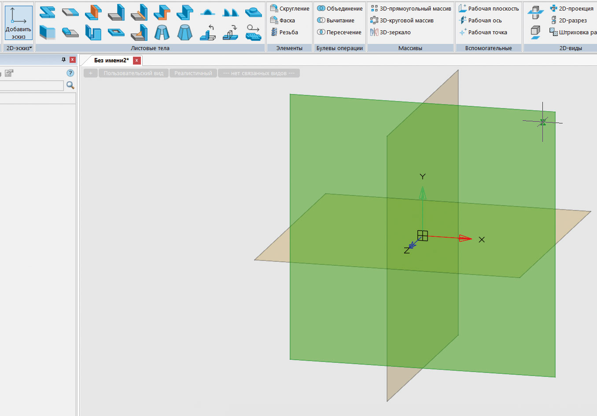Screen dimensions: 597x416
Task: Click the search field in the left panel
Action: tap(32, 86)
